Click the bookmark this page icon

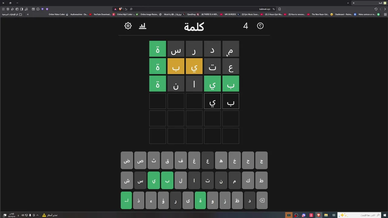279,9
